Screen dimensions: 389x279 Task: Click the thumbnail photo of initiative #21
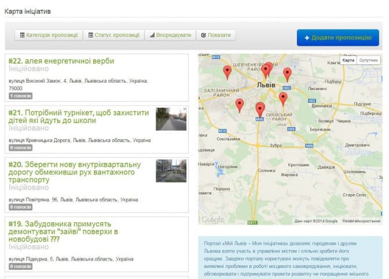point(171,118)
